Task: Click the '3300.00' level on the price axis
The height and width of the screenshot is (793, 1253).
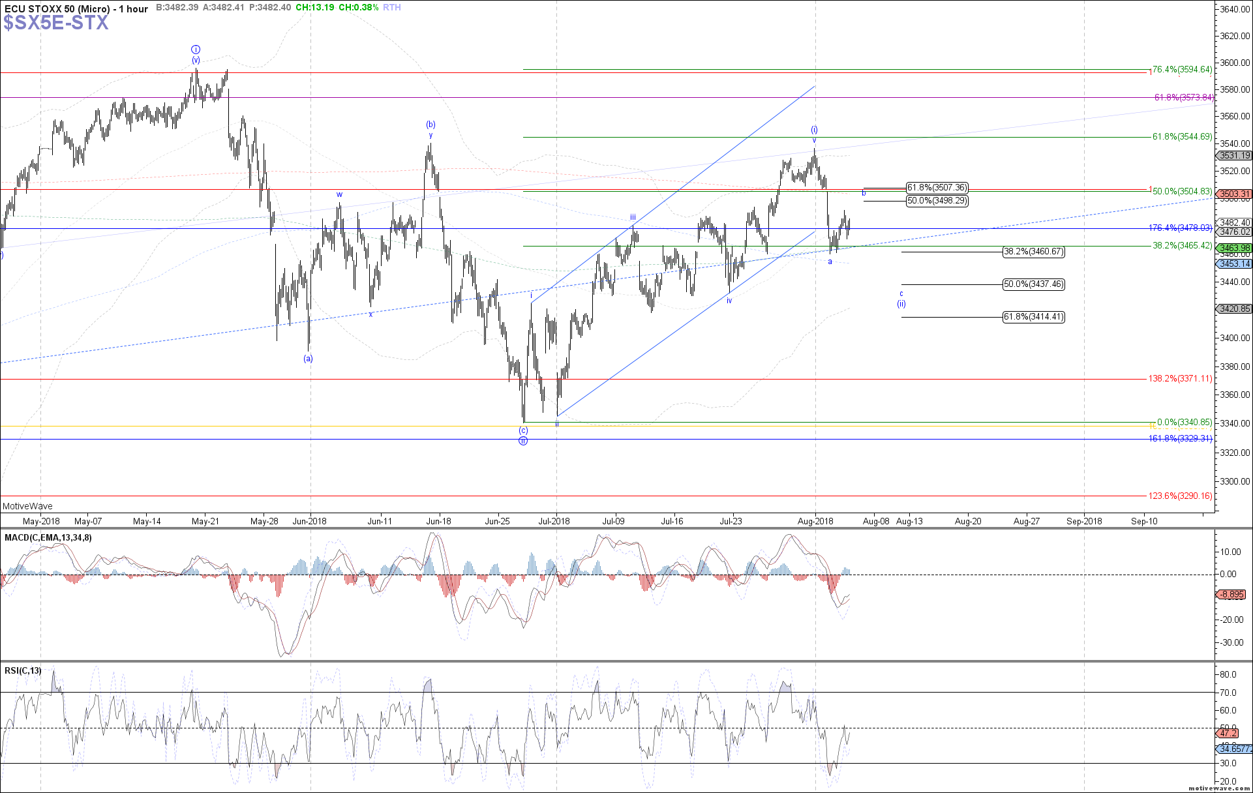Action: [x=1235, y=481]
